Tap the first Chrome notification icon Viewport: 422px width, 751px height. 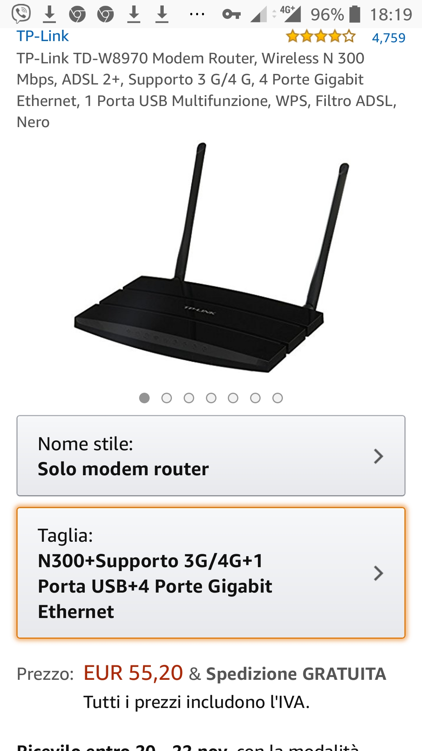tap(77, 15)
